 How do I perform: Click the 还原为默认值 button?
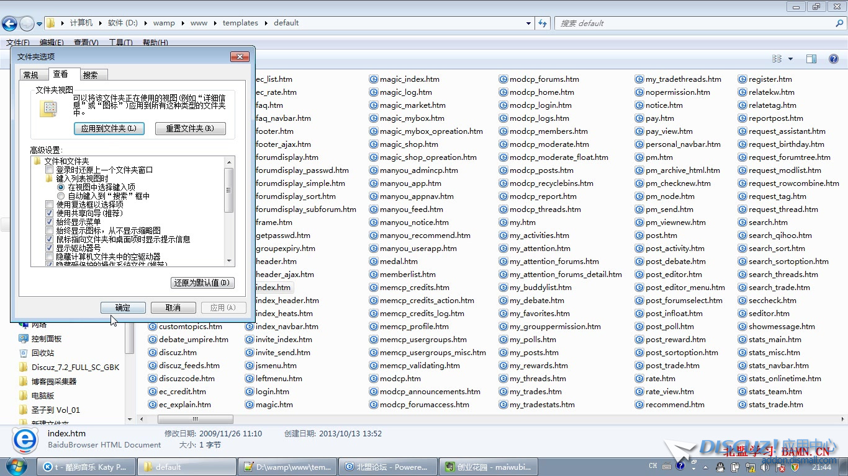click(x=202, y=283)
